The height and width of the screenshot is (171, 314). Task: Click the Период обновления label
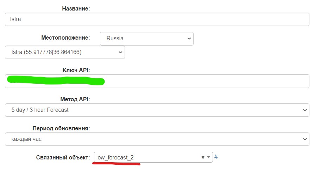[61, 128]
